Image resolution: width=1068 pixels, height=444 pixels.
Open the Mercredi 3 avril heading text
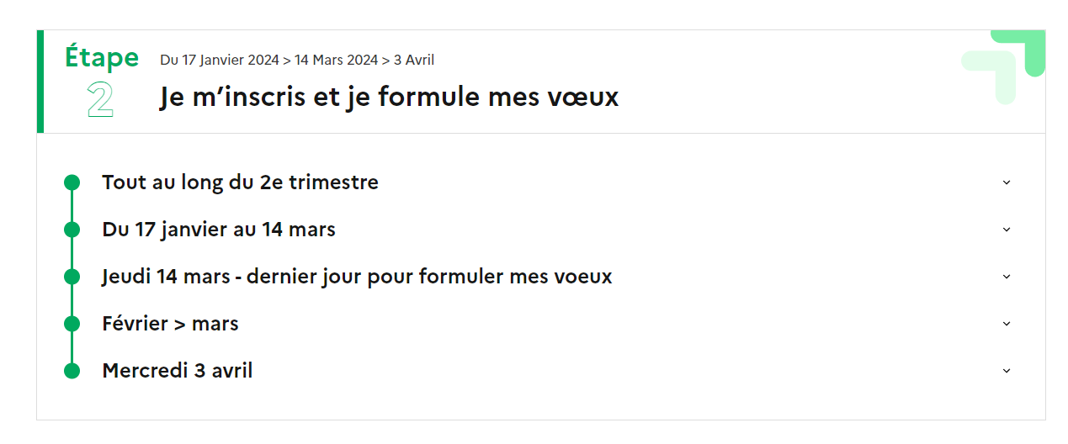click(178, 371)
